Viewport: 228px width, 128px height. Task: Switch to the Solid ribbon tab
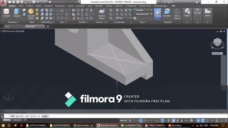[x=21, y=6]
